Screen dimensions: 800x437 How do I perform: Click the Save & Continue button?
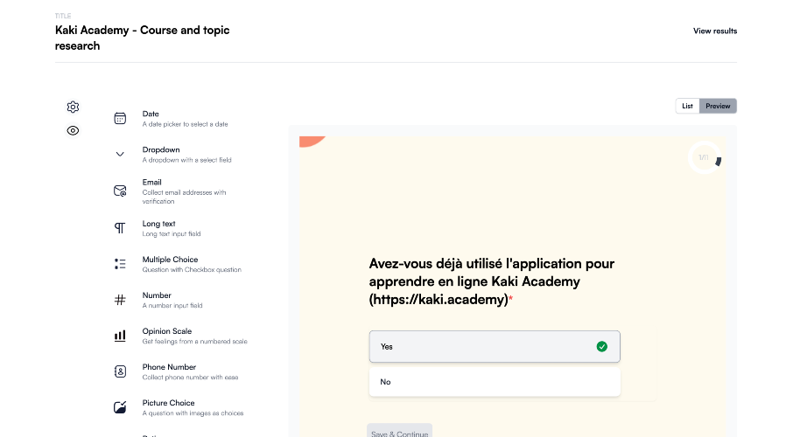click(x=399, y=432)
